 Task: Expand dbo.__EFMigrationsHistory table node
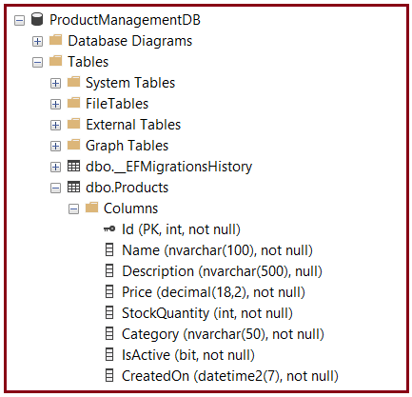click(x=55, y=168)
